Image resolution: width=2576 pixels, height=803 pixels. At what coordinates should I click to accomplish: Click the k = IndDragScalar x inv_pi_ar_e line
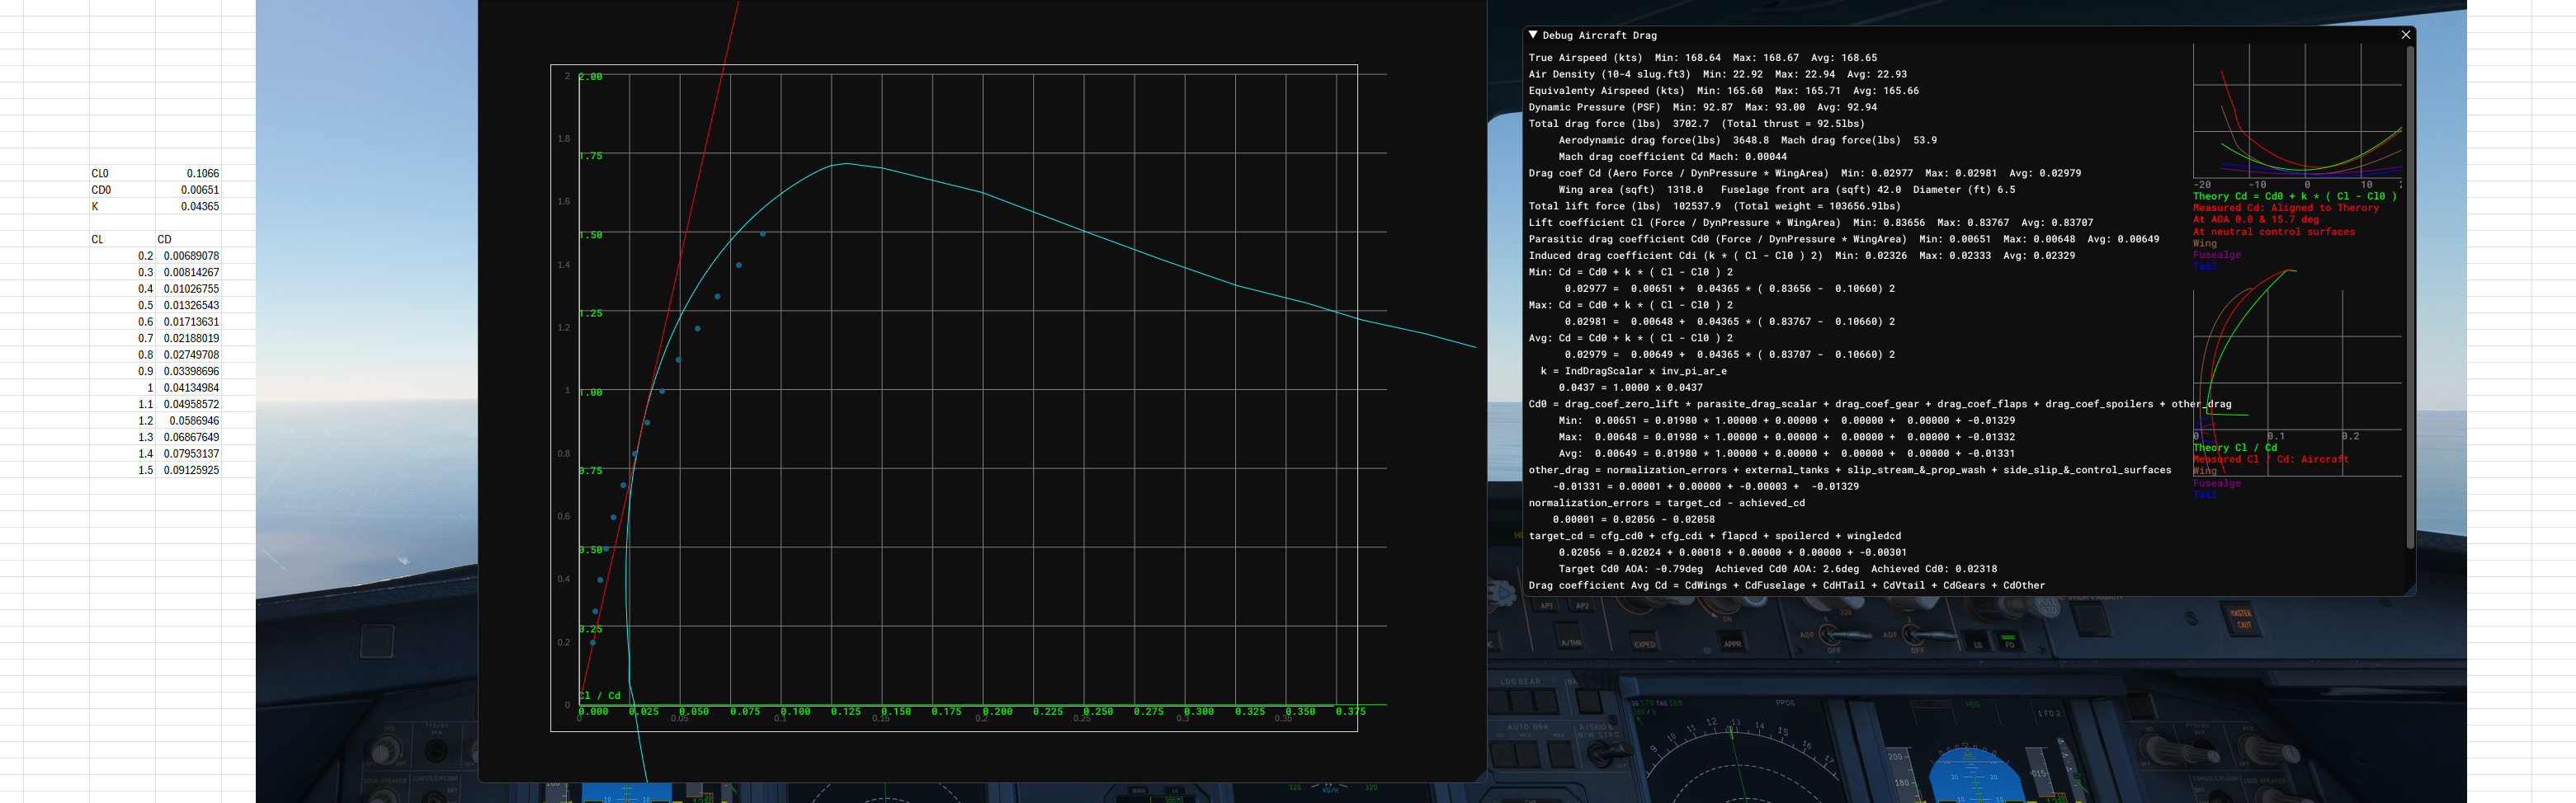[1633, 370]
